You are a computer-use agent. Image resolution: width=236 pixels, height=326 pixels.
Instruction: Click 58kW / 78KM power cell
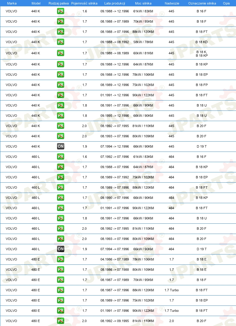(143, 42)
